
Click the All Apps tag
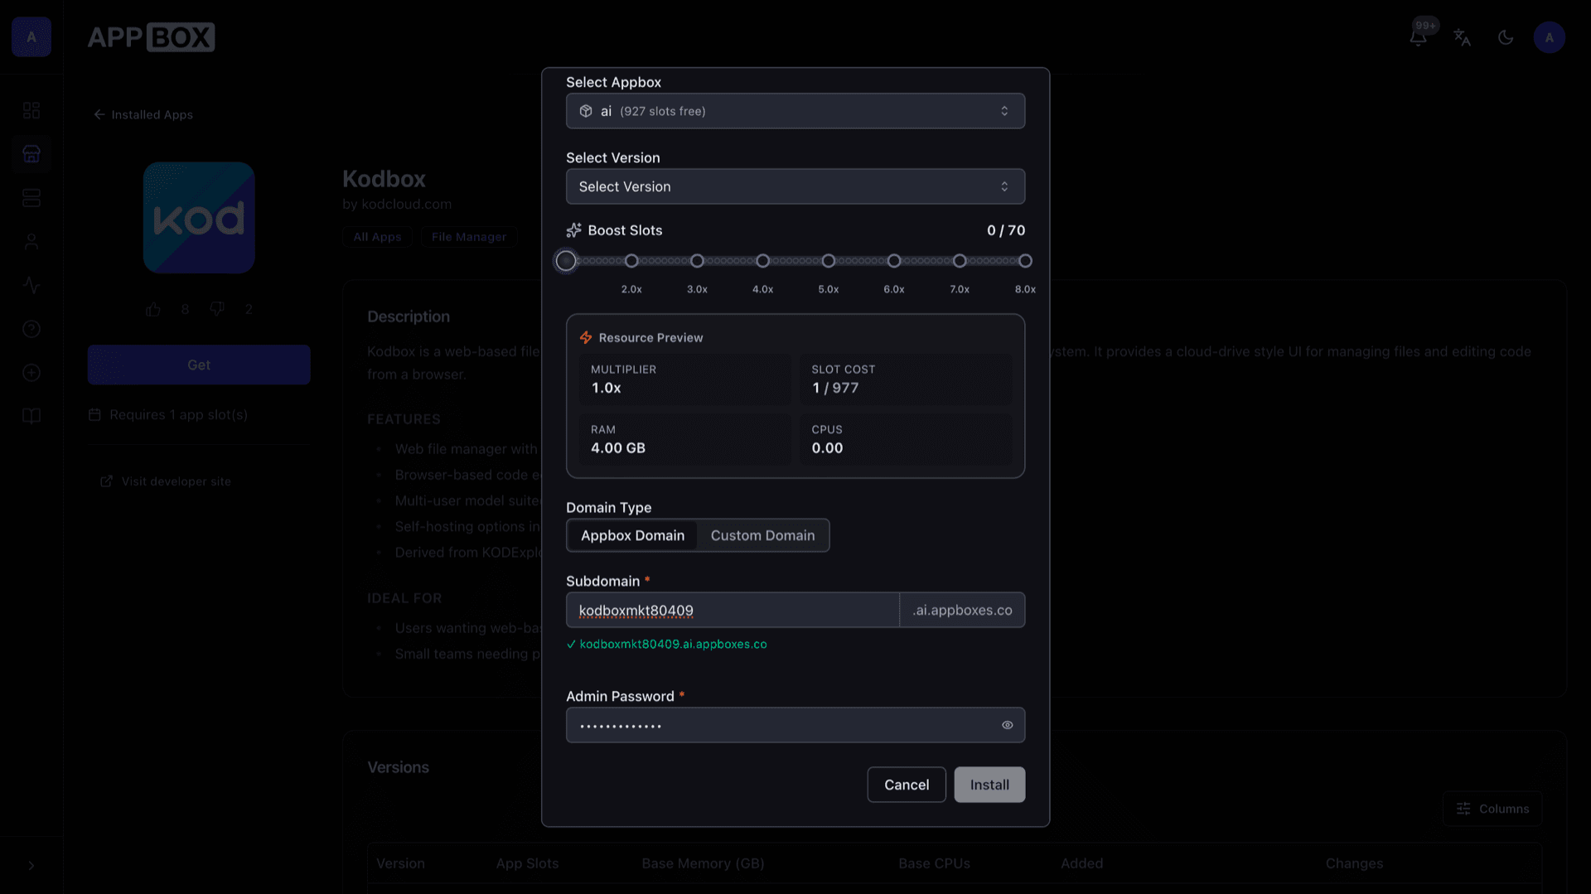[x=377, y=237]
